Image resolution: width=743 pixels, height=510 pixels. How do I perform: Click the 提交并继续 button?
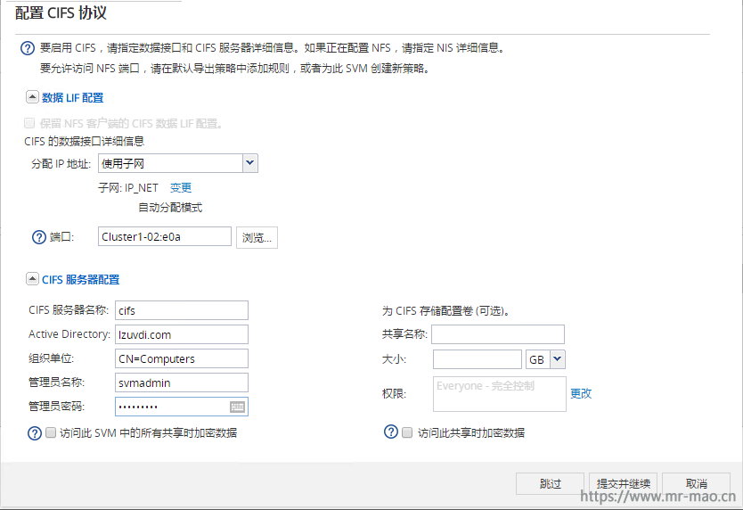tap(623, 483)
